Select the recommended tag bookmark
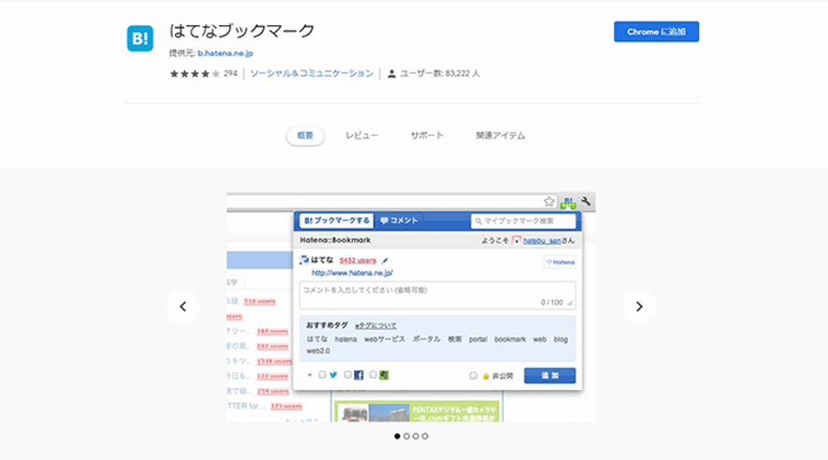 (x=510, y=339)
